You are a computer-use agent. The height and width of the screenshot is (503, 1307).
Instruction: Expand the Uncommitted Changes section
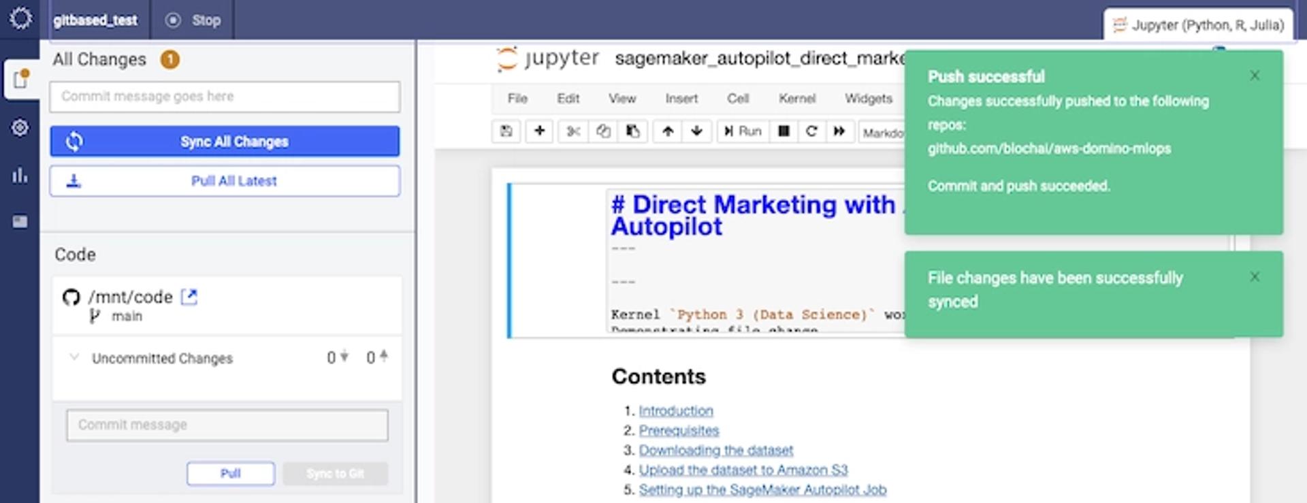coord(75,357)
